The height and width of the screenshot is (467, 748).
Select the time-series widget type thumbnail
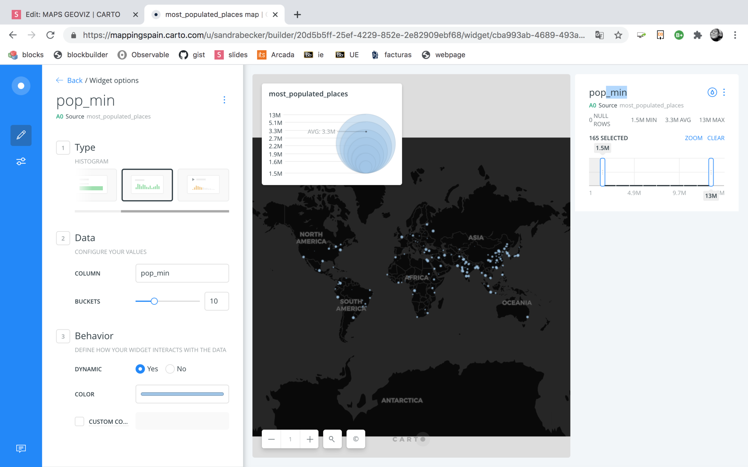click(203, 185)
